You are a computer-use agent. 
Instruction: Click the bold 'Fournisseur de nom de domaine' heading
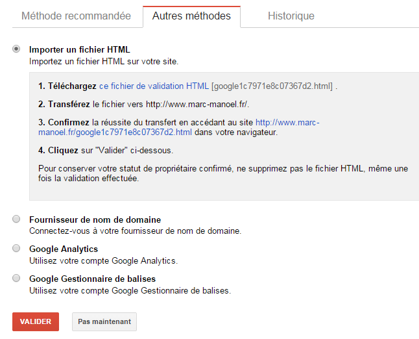95,220
